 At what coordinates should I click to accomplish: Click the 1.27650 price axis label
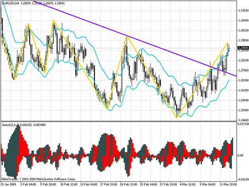click(243, 70)
